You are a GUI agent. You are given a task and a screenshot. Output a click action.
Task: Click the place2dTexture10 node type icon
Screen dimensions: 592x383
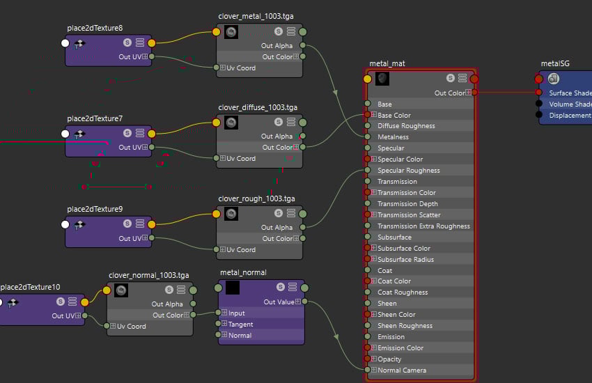coord(13,303)
